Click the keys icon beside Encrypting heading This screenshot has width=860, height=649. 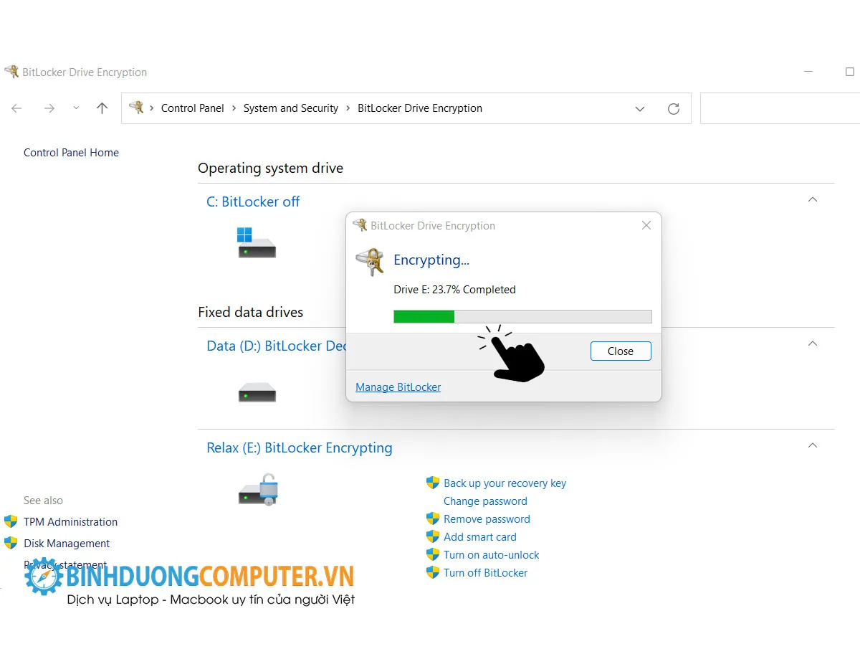[x=371, y=262]
